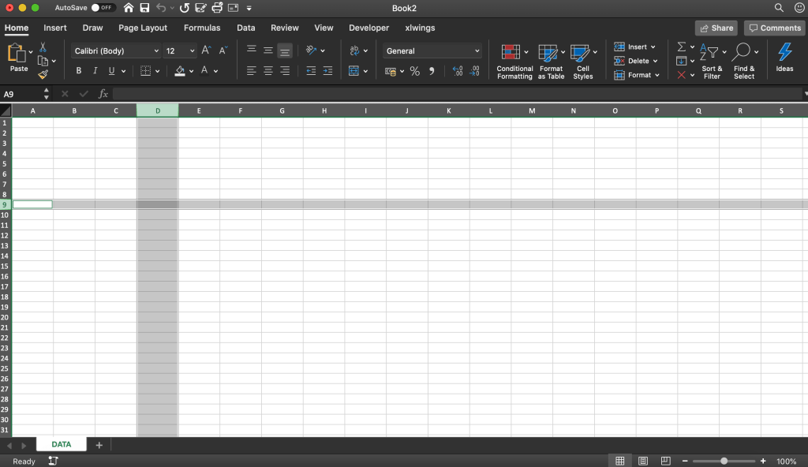Click the Name Box showing A9
The height and width of the screenshot is (467, 808).
[22, 94]
